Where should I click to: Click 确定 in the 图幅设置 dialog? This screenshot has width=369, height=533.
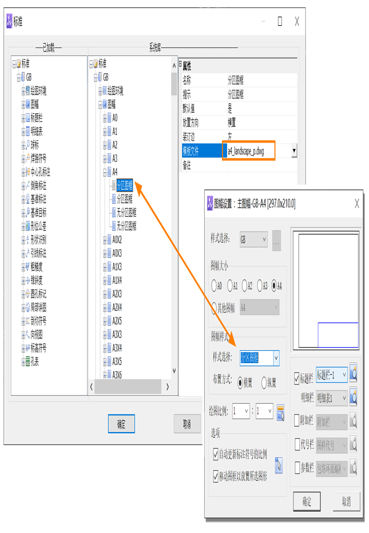coord(307,501)
